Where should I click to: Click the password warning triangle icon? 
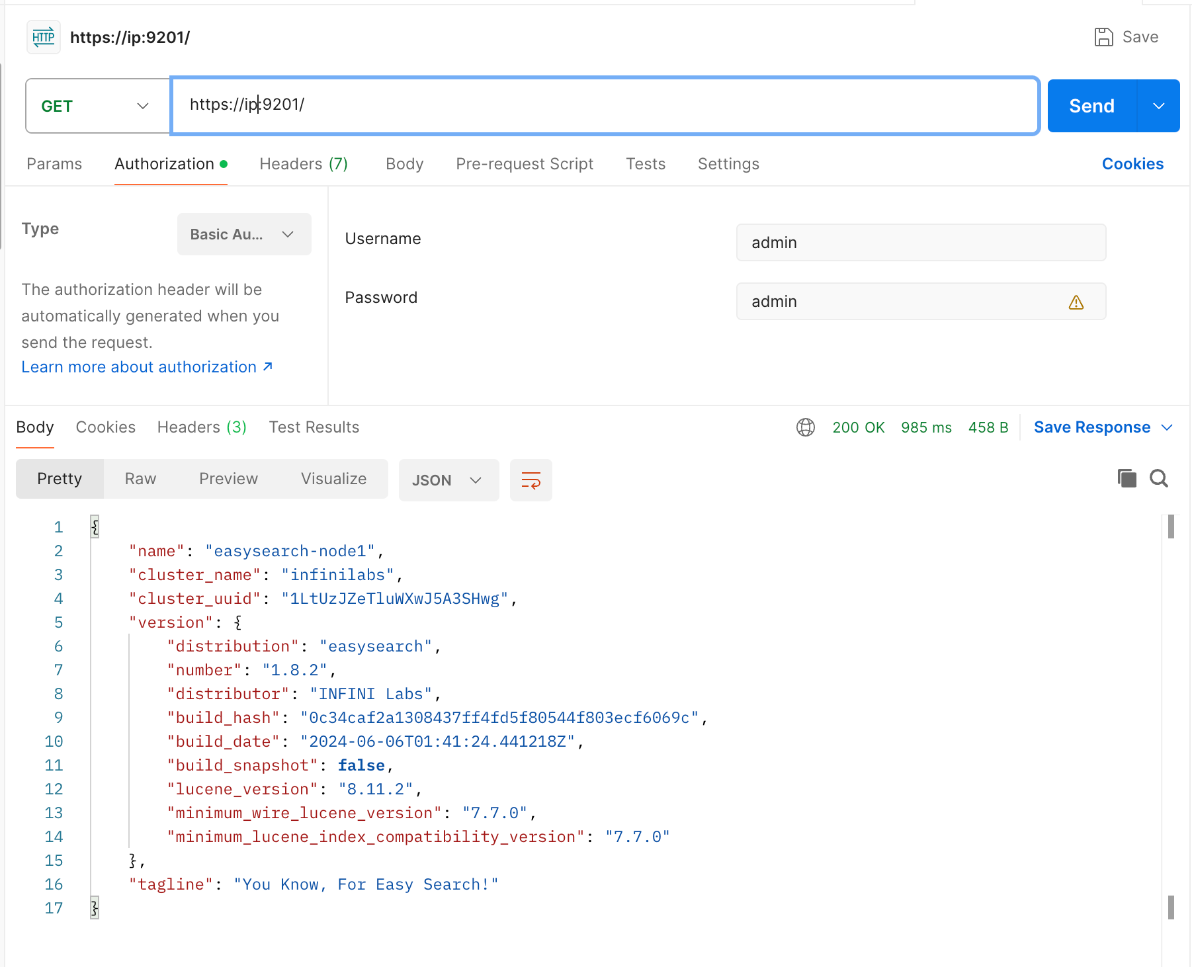[1076, 302]
